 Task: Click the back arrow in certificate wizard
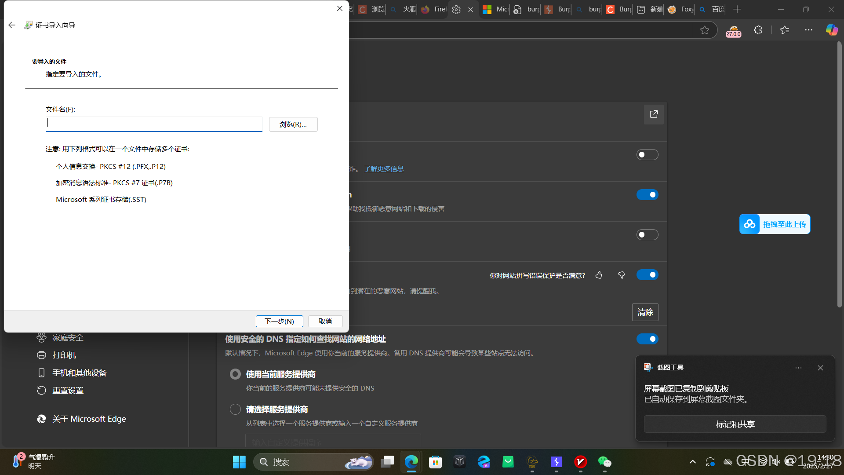[12, 26]
